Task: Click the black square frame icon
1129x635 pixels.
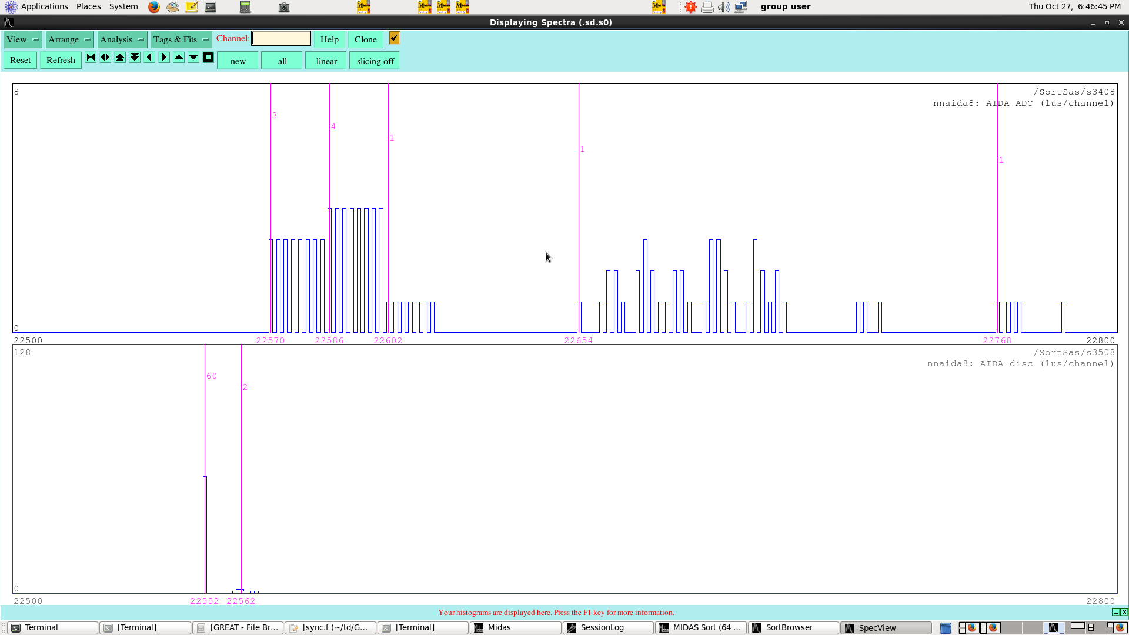Action: pyautogui.click(x=208, y=57)
